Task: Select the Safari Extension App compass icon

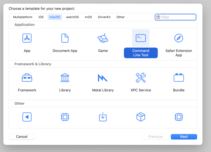Action: [179, 38]
